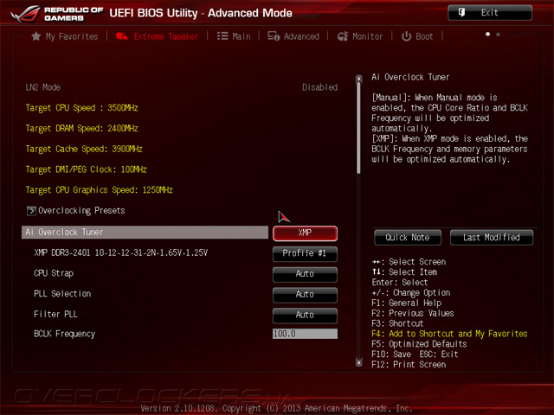The image size is (554, 415).
Task: Click the F1: General Help hint
Action: tap(406, 303)
